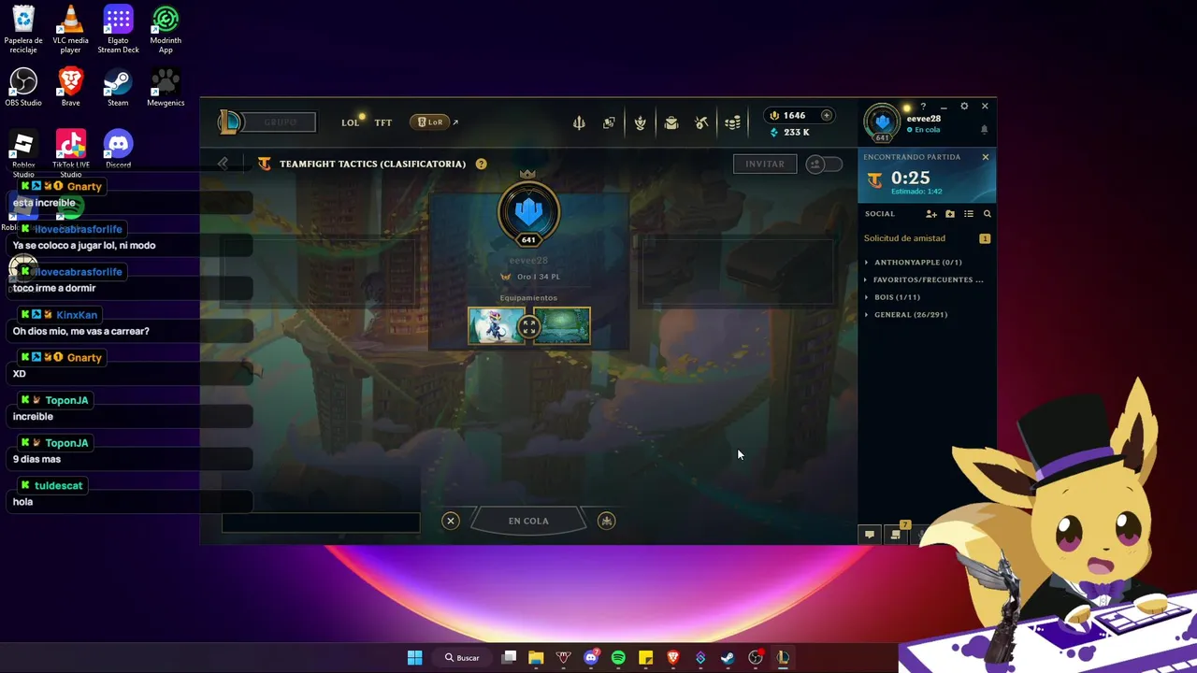The width and height of the screenshot is (1197, 673).
Task: Open the Collection laurel icon
Action: 640,123
